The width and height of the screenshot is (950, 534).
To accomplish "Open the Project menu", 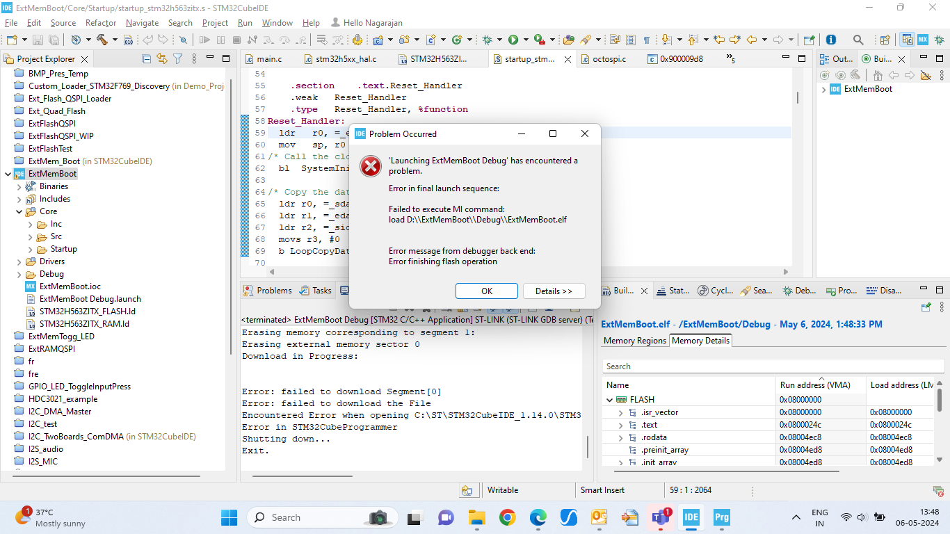I will (215, 23).
